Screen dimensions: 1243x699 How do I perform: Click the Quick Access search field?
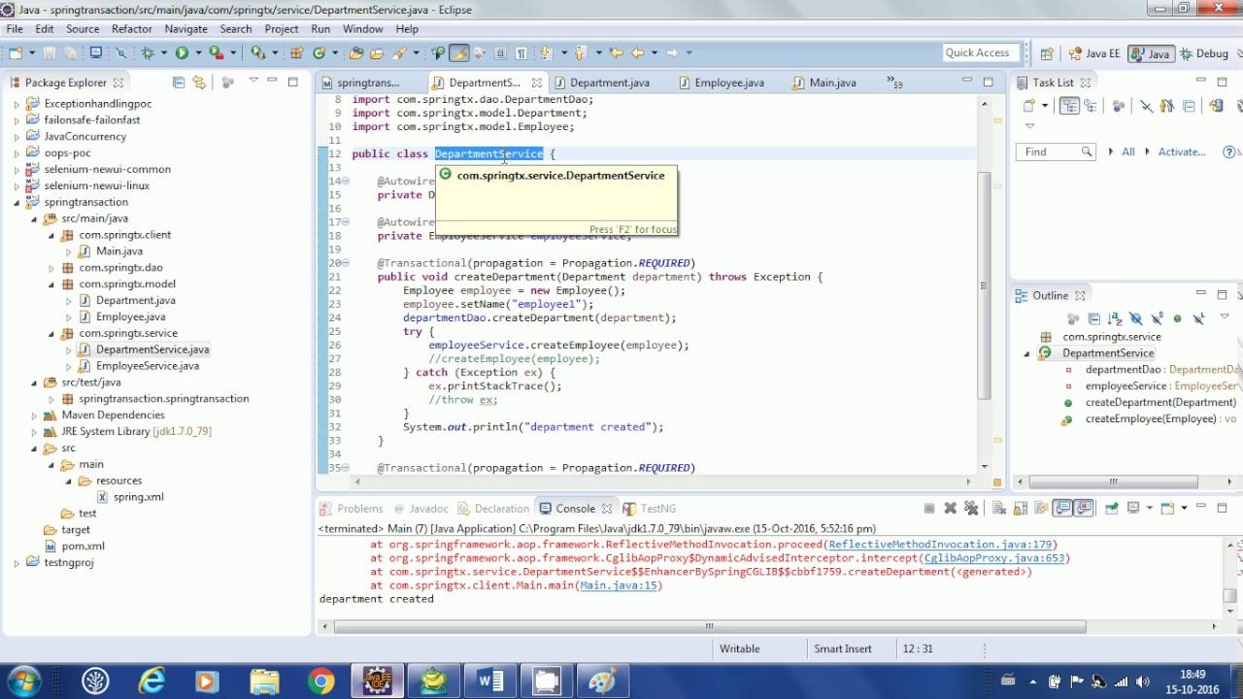tap(980, 53)
